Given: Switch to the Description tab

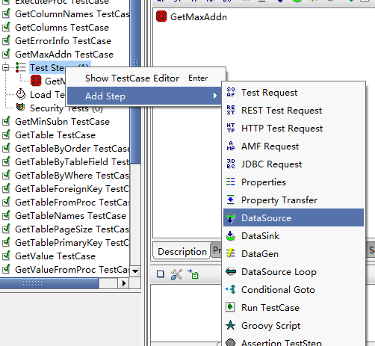Looking at the screenshot, I should point(182,251).
